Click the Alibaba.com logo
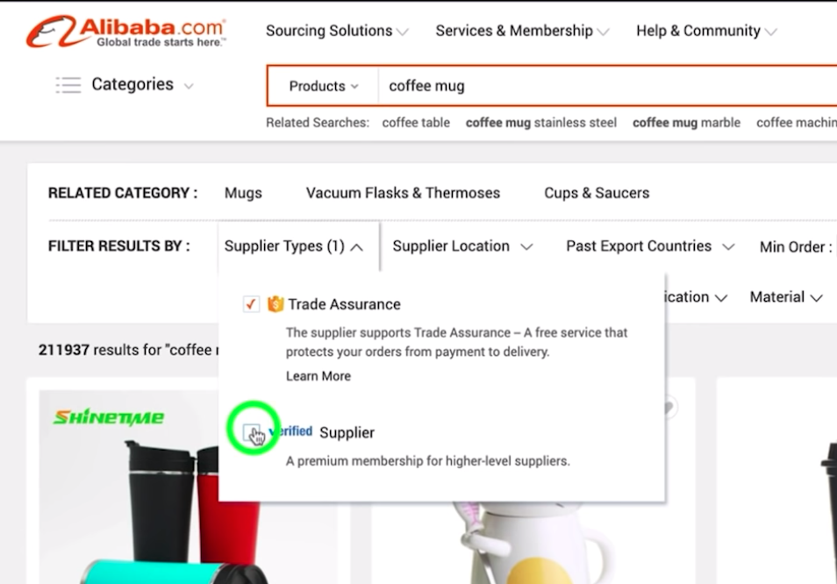 click(x=126, y=32)
